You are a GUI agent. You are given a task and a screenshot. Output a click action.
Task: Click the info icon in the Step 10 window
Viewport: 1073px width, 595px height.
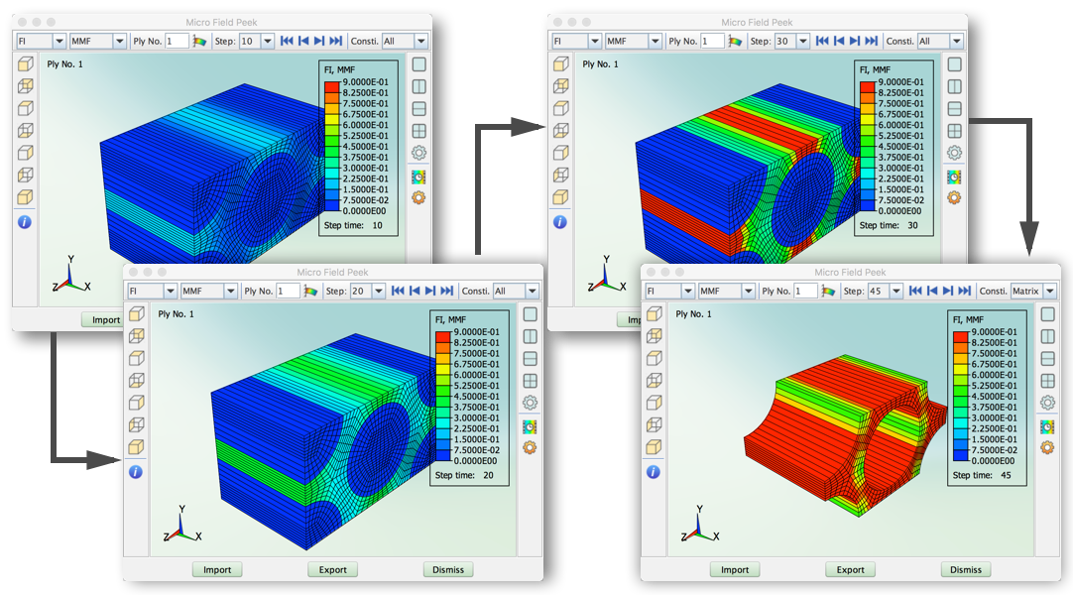click(x=25, y=222)
